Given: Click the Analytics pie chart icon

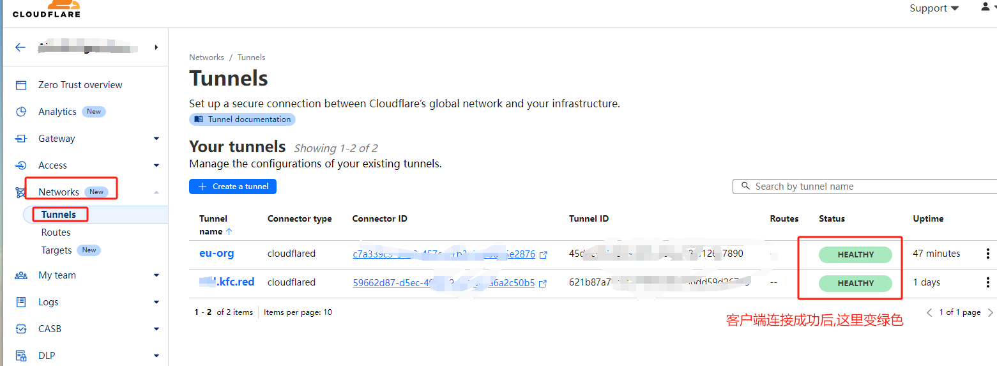Looking at the screenshot, I should pyautogui.click(x=21, y=112).
